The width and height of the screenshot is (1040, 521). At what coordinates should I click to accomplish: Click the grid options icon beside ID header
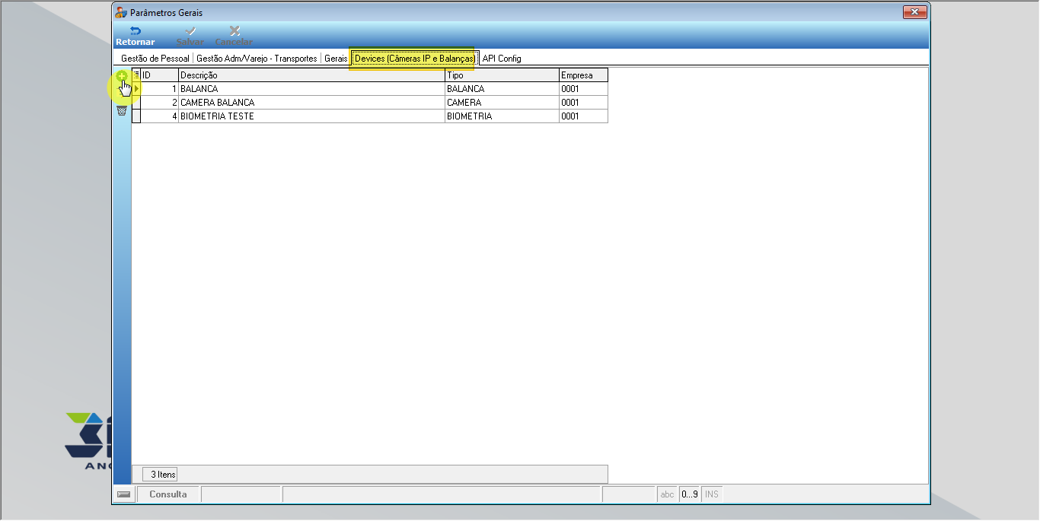tap(137, 75)
